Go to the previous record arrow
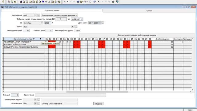The image size is (197, 111). click(x=68, y=2)
